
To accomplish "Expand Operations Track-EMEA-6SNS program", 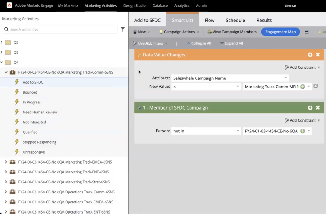I will [6, 202].
